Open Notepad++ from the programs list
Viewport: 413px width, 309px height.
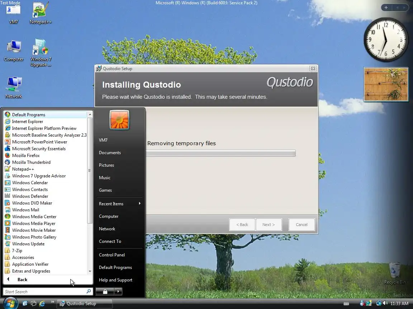pos(45,169)
